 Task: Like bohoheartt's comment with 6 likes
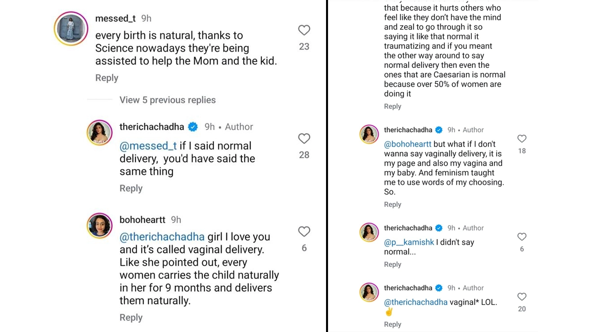(304, 232)
